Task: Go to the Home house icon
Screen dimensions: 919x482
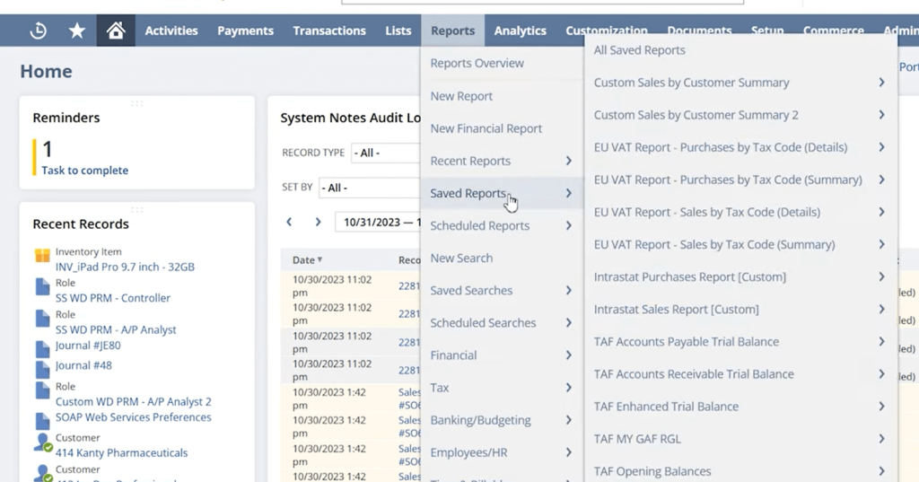Action: [x=116, y=31]
